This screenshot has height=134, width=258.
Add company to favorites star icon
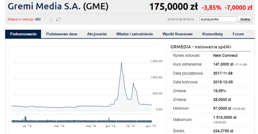pos(51,19)
